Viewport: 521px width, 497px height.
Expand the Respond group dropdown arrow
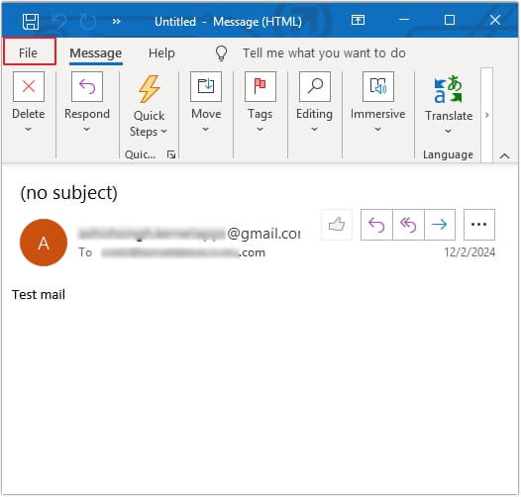point(87,130)
